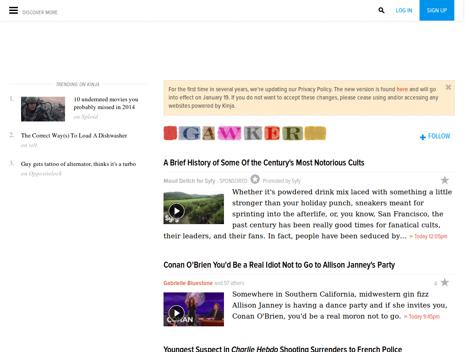Open author Gabrielle Bluestone's profile
Viewport: 469px width, 352px height.
pos(188,283)
